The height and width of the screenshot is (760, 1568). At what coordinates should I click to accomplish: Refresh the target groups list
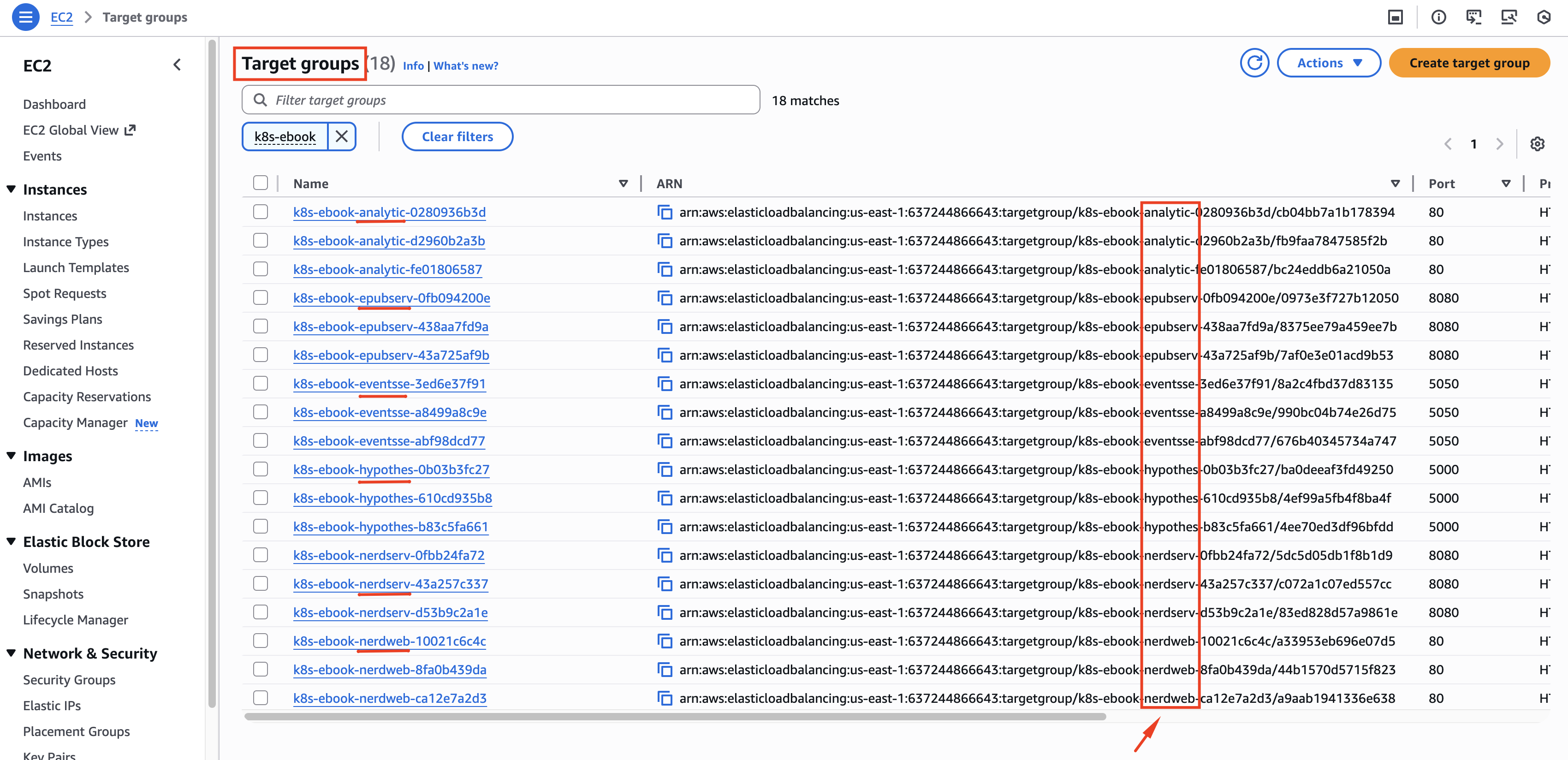click(x=1254, y=63)
